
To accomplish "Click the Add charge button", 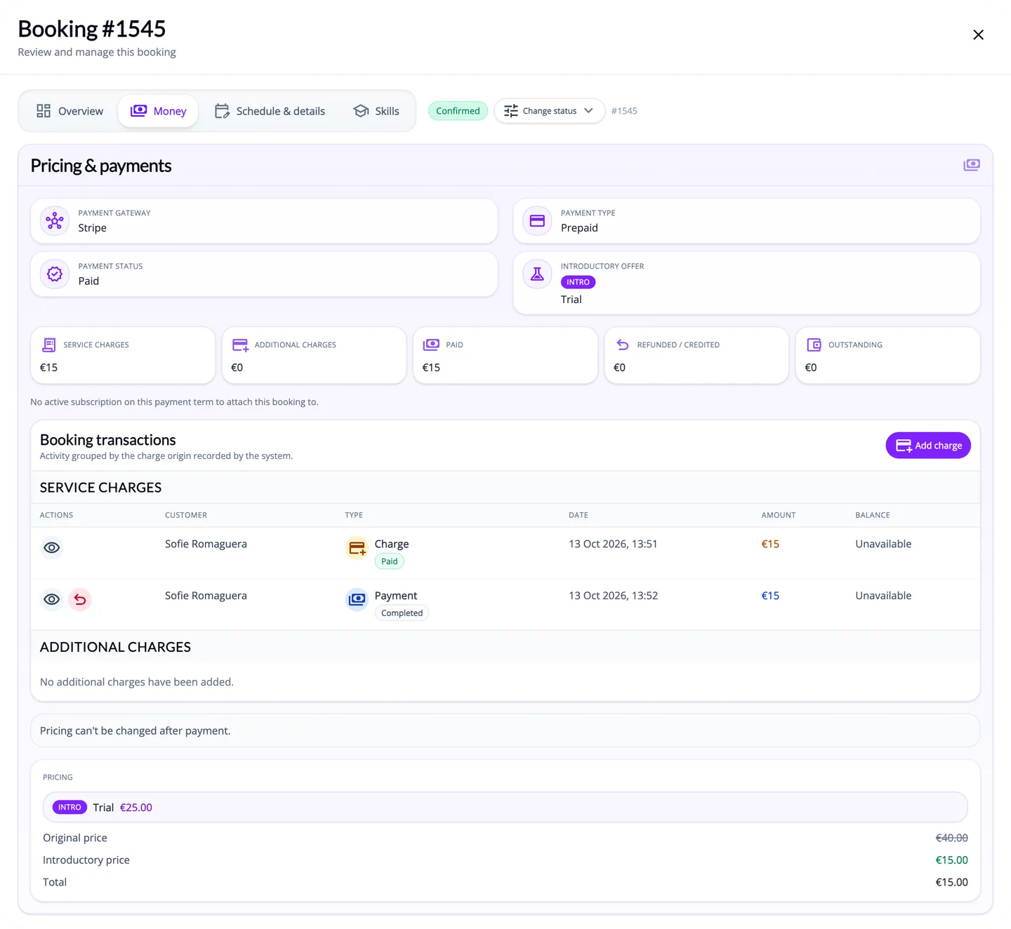I will (928, 446).
